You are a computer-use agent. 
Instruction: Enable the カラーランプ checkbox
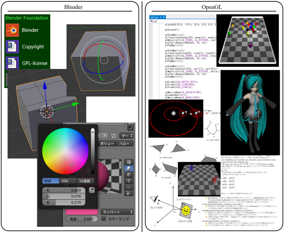103,219
